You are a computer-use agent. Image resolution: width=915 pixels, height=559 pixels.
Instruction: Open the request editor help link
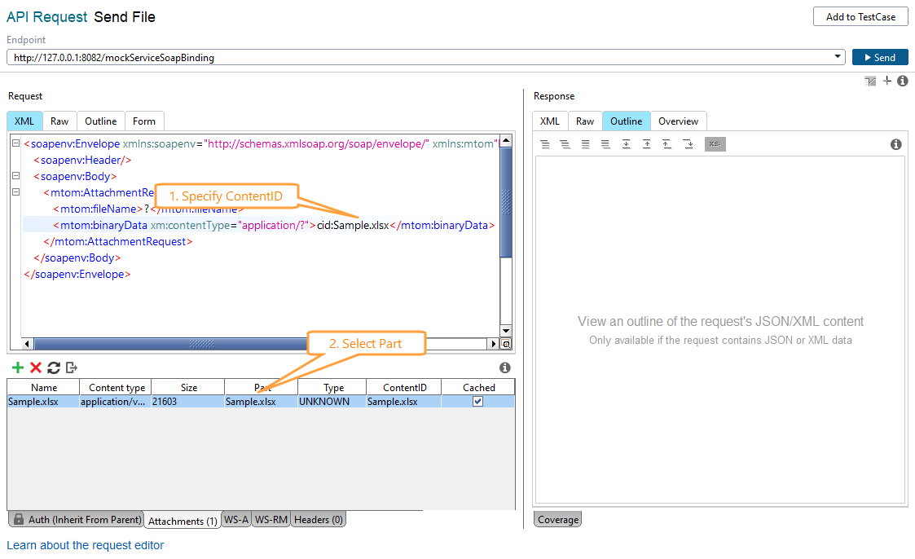[x=84, y=545]
